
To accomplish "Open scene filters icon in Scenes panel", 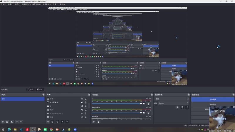I will 12,122.
